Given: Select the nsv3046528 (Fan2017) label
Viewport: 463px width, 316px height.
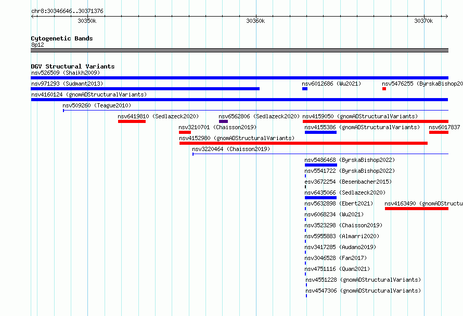Looking at the screenshot, I should coord(336,258).
